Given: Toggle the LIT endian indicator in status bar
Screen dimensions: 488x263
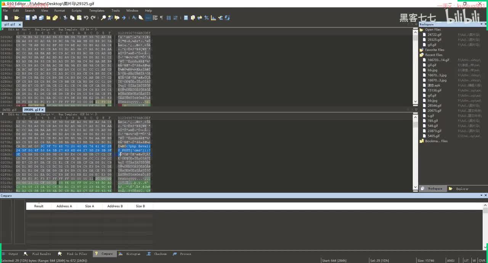Looking at the screenshot, I should [x=466, y=260].
